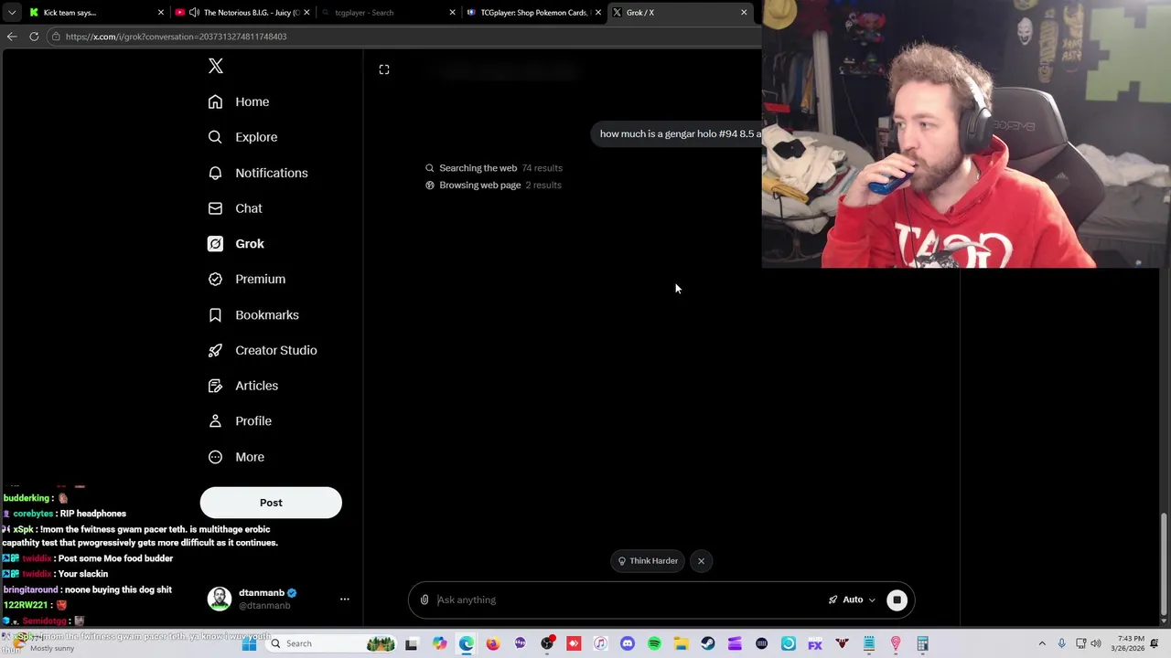Image resolution: width=1171 pixels, height=658 pixels.
Task: Open Notifications page
Action: click(258, 173)
